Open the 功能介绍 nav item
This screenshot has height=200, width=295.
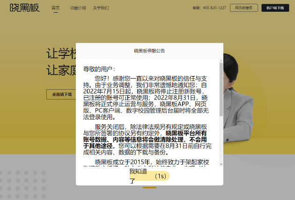click(x=78, y=8)
